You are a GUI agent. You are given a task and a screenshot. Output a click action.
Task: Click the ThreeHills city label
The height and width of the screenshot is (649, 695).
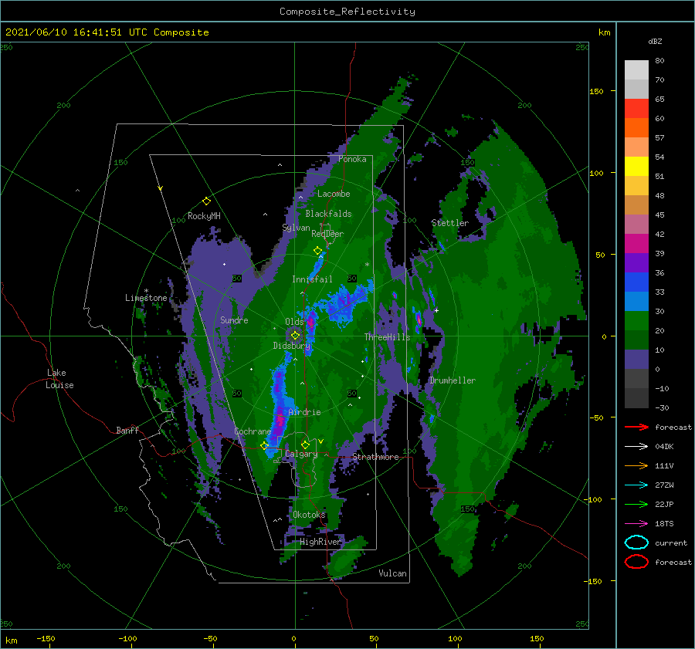(x=388, y=337)
